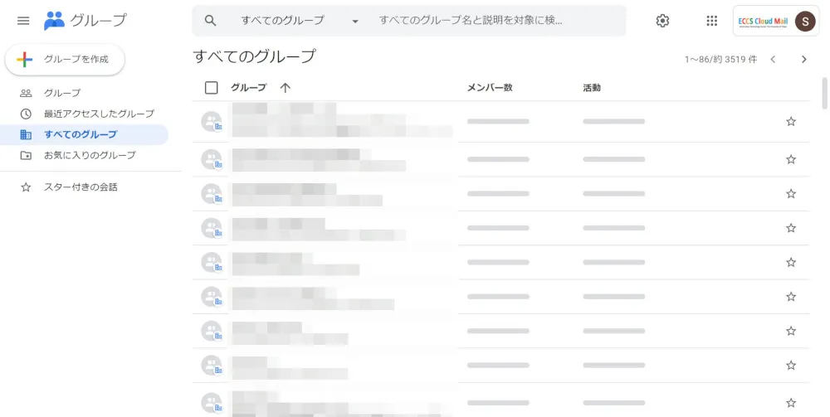The height and width of the screenshot is (417, 830).
Task: Open the account avatar labeled S
Action: coord(804,21)
